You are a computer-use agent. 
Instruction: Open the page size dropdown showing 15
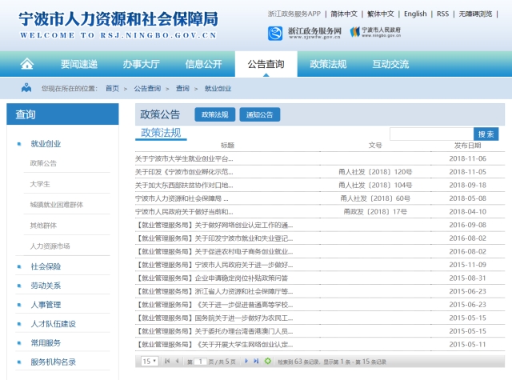coord(149,362)
